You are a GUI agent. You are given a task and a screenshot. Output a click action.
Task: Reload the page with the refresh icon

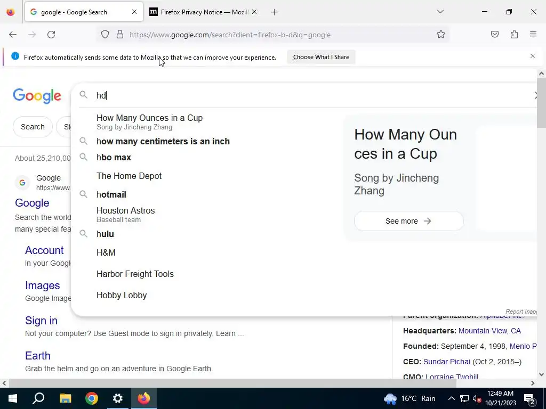tap(51, 35)
